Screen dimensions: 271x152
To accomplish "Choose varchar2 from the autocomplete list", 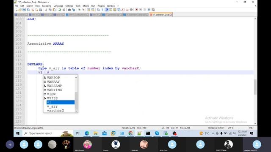I will (x=55, y=111).
